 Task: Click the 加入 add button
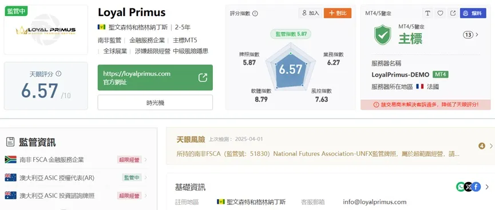310,13
